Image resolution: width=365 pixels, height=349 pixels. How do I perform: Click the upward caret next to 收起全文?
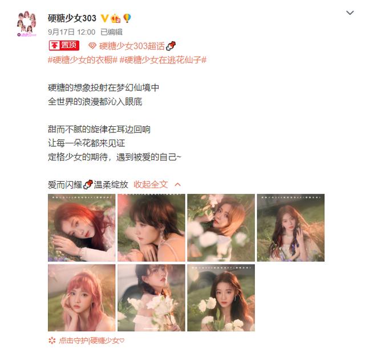(x=177, y=184)
